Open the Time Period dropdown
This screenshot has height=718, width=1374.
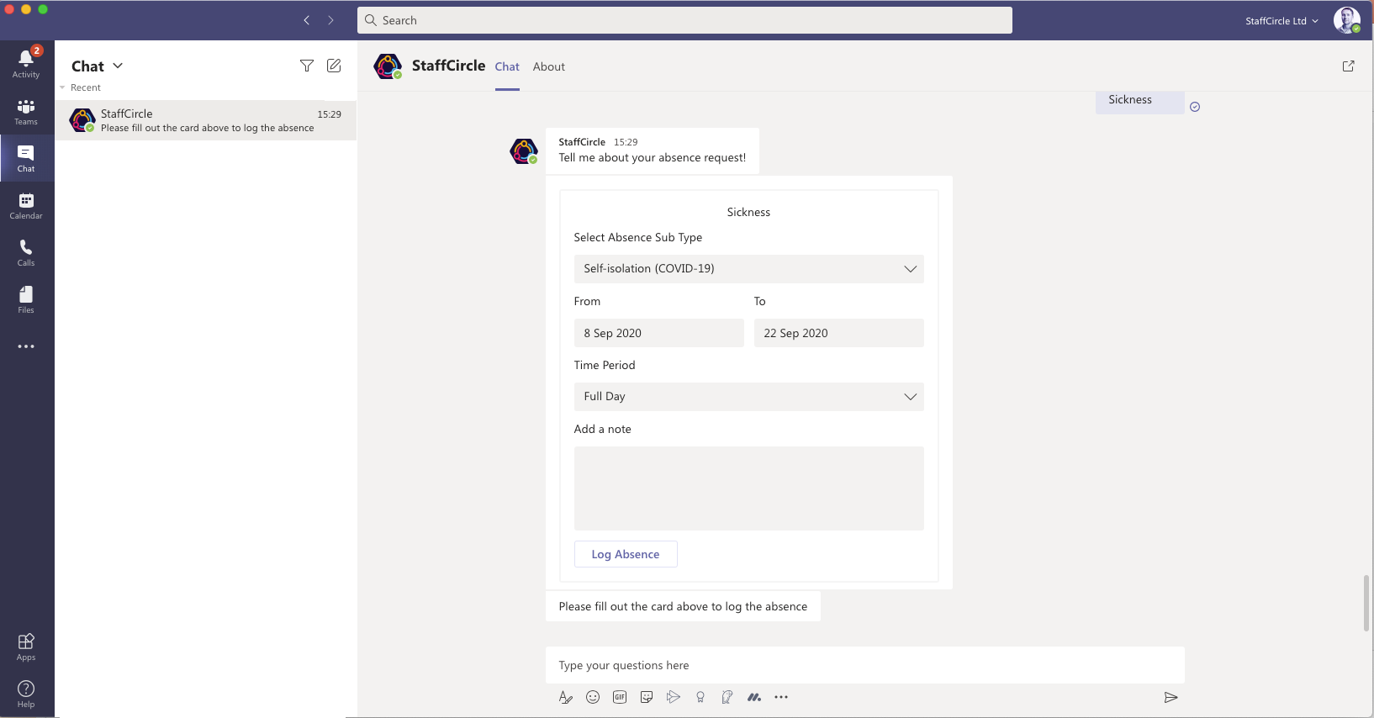click(x=749, y=397)
